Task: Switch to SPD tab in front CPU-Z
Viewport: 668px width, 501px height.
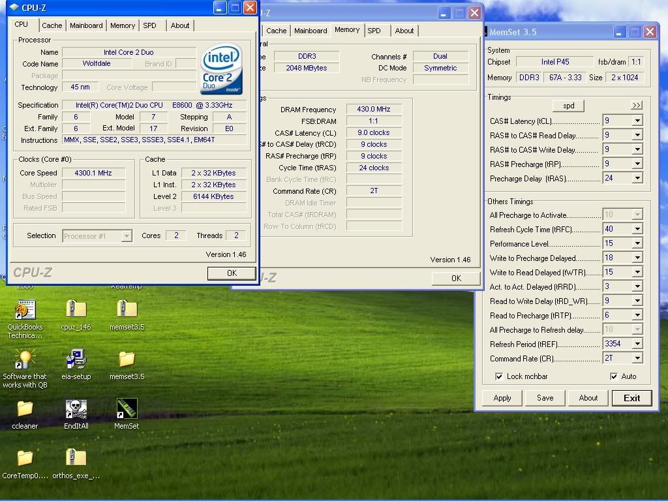Action: pos(149,25)
